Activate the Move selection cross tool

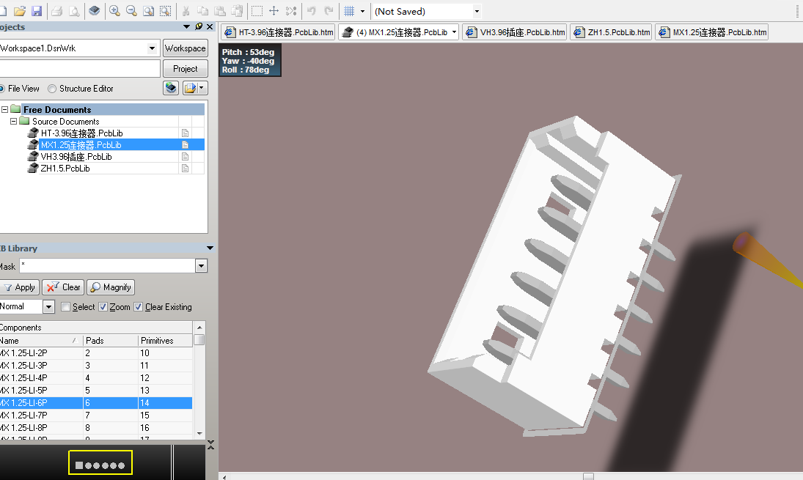tap(274, 11)
